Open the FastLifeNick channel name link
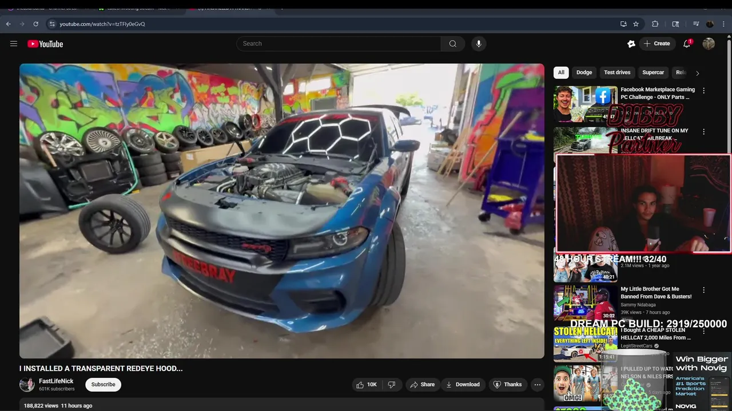 [56, 381]
